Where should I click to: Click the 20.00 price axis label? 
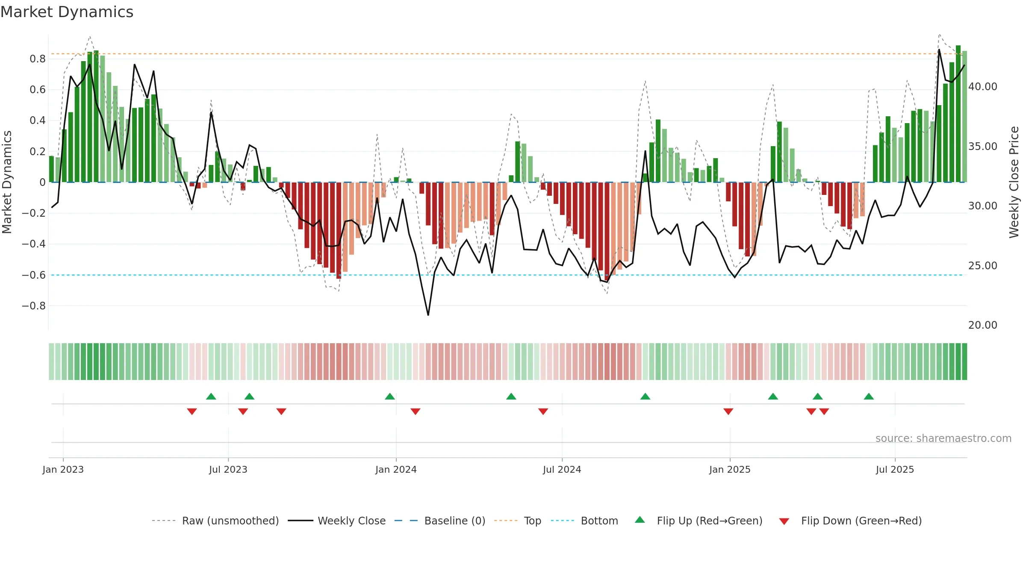pos(983,325)
